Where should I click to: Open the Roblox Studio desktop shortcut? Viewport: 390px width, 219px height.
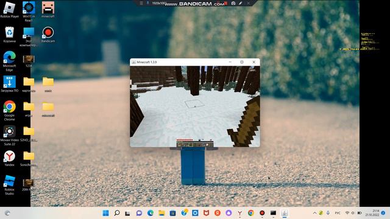[x=10, y=185]
